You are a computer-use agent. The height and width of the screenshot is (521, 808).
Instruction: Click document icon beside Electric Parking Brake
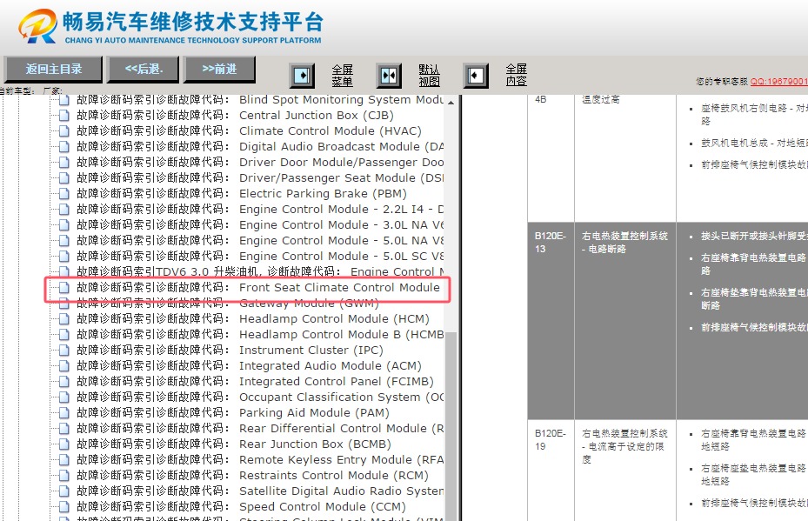pos(63,194)
